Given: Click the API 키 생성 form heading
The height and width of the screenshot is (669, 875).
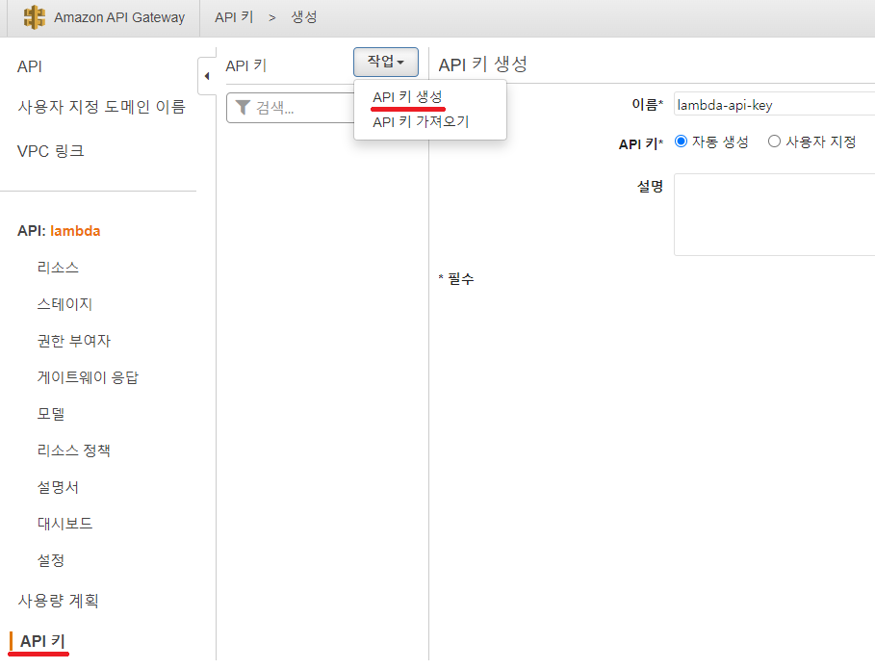Looking at the screenshot, I should (482, 64).
